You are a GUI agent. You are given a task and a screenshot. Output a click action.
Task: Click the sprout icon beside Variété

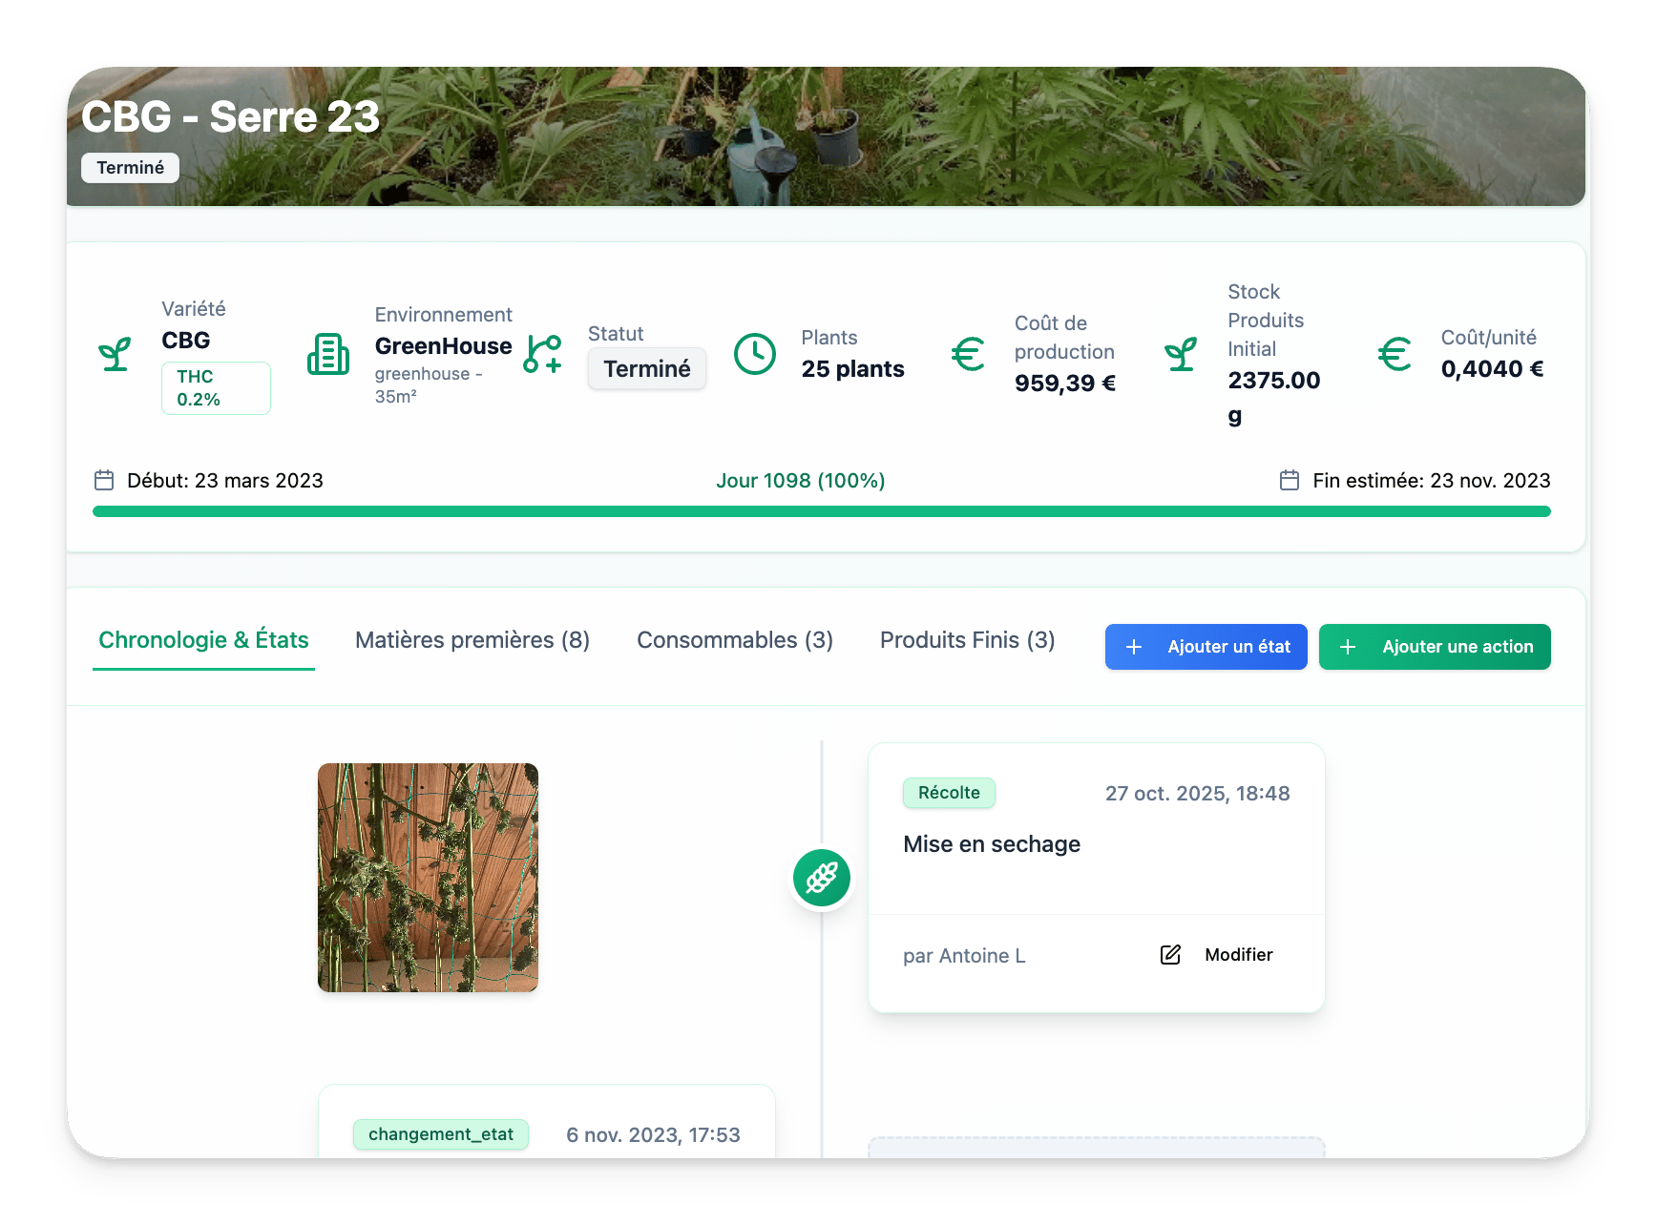point(115,355)
